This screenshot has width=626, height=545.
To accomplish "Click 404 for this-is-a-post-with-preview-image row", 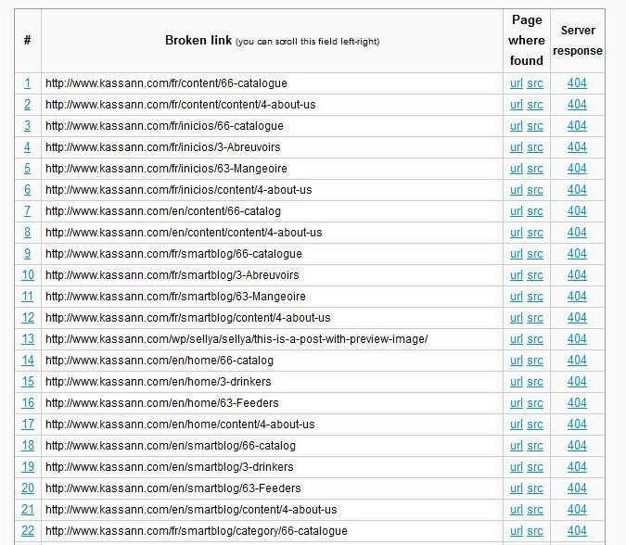I will [577, 339].
